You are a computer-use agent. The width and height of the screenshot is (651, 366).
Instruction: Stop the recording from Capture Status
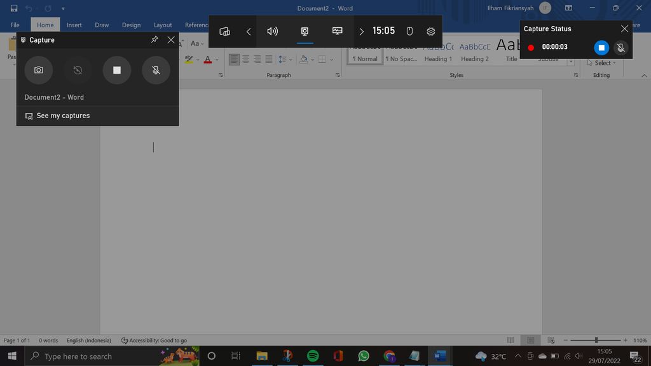pos(601,46)
